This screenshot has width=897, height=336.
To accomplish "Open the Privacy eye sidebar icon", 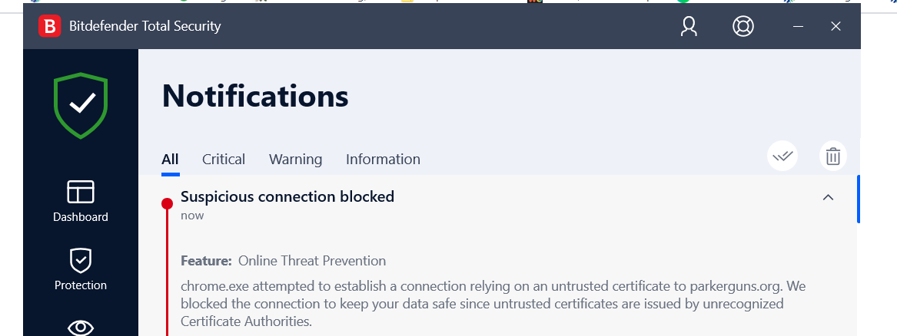I will click(81, 328).
